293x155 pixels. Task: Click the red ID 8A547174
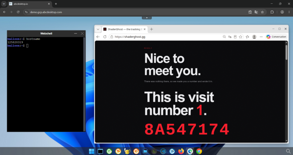coord(187,130)
